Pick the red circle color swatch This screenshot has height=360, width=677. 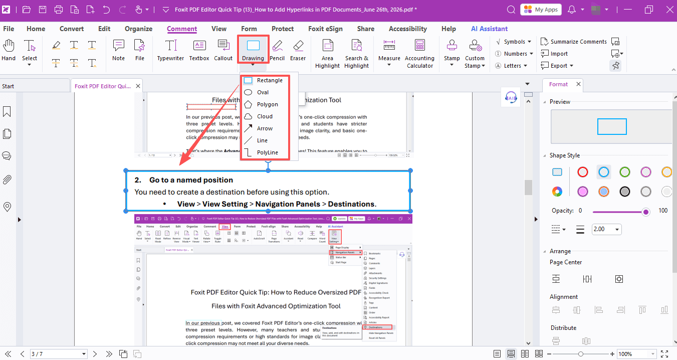pyautogui.click(x=583, y=172)
